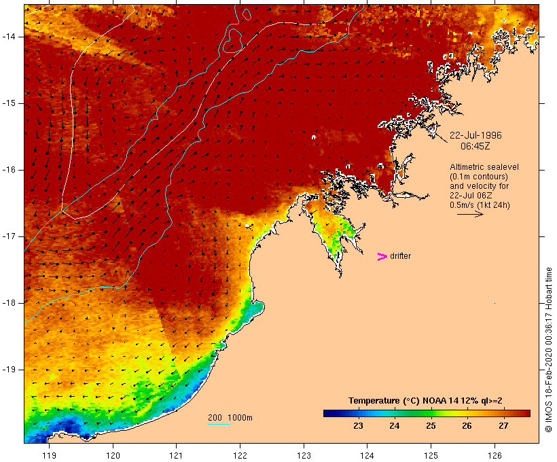The width and height of the screenshot is (557, 462).
Task: Click longitude label 121 on bottom axis
Action: tap(176, 455)
